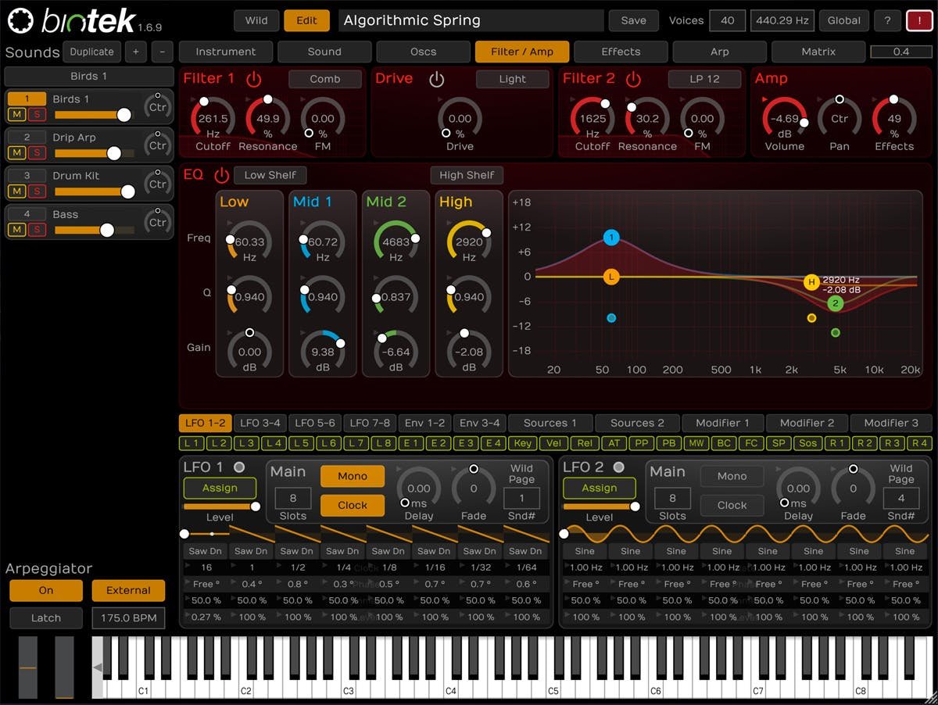Image resolution: width=938 pixels, height=705 pixels.
Task: Open Filter 2 LP 12 dropdown
Action: (x=704, y=79)
